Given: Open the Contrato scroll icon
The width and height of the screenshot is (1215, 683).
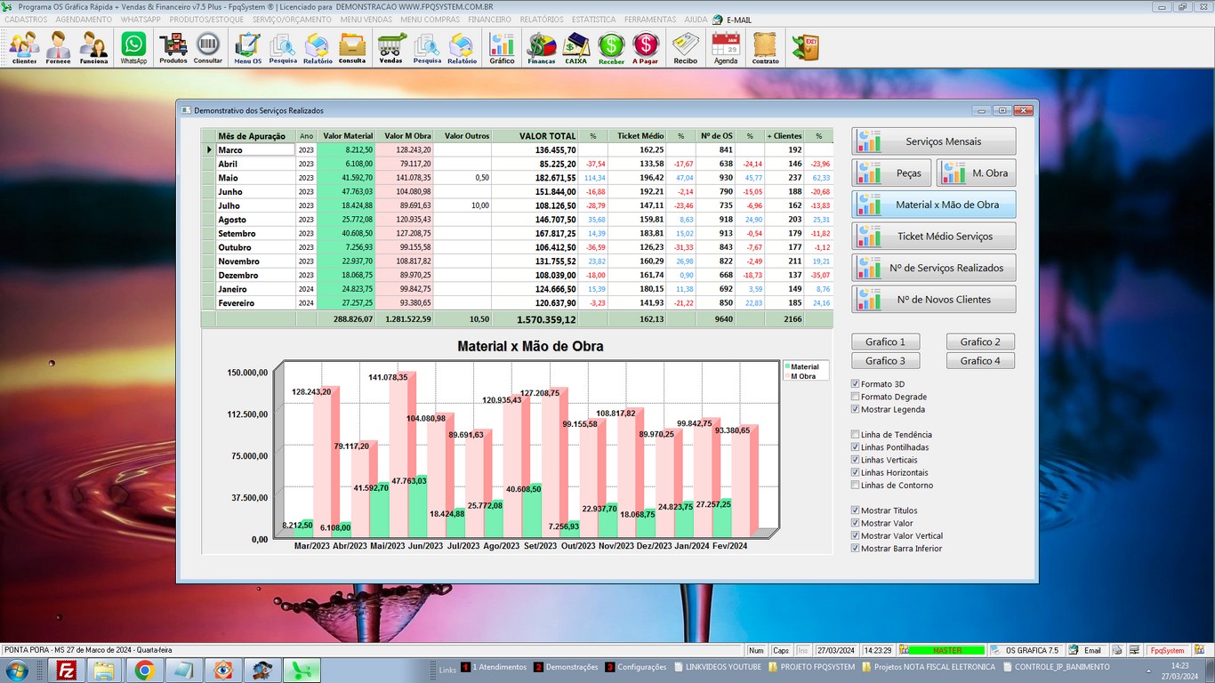Looking at the screenshot, I should pyautogui.click(x=765, y=47).
